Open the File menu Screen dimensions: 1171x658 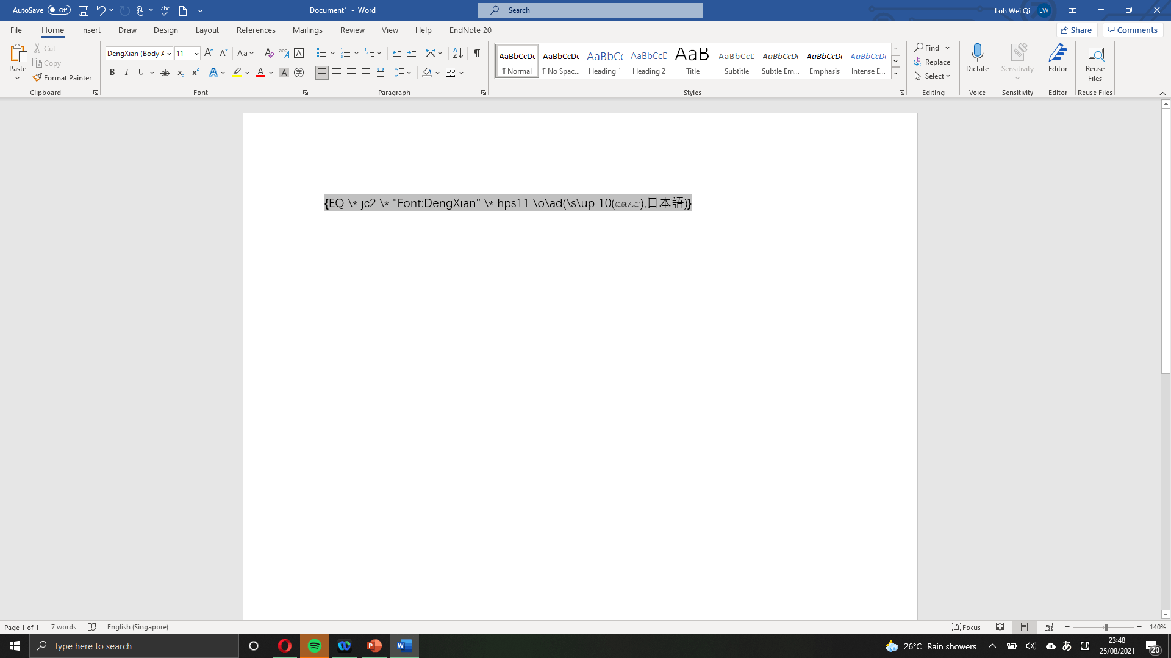click(x=16, y=30)
